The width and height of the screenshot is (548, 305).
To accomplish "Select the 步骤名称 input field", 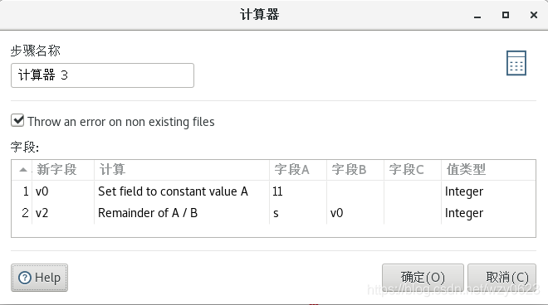I will [102, 75].
